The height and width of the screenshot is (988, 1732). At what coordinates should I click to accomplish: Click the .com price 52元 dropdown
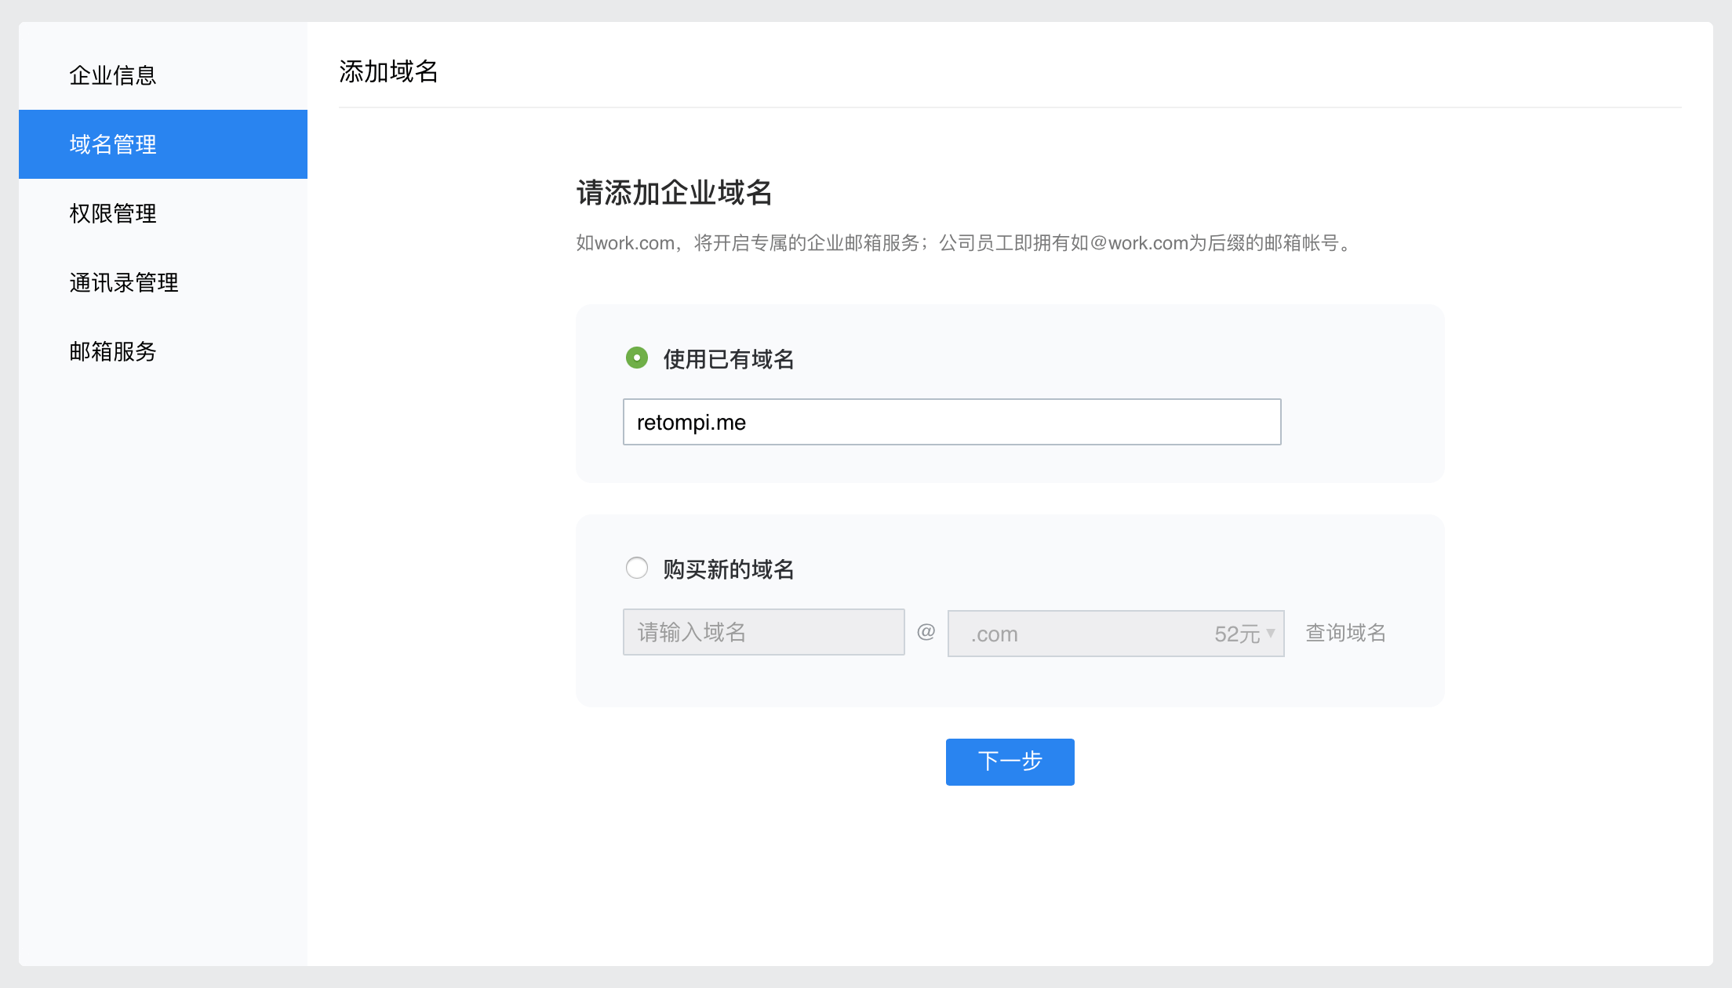(1115, 631)
